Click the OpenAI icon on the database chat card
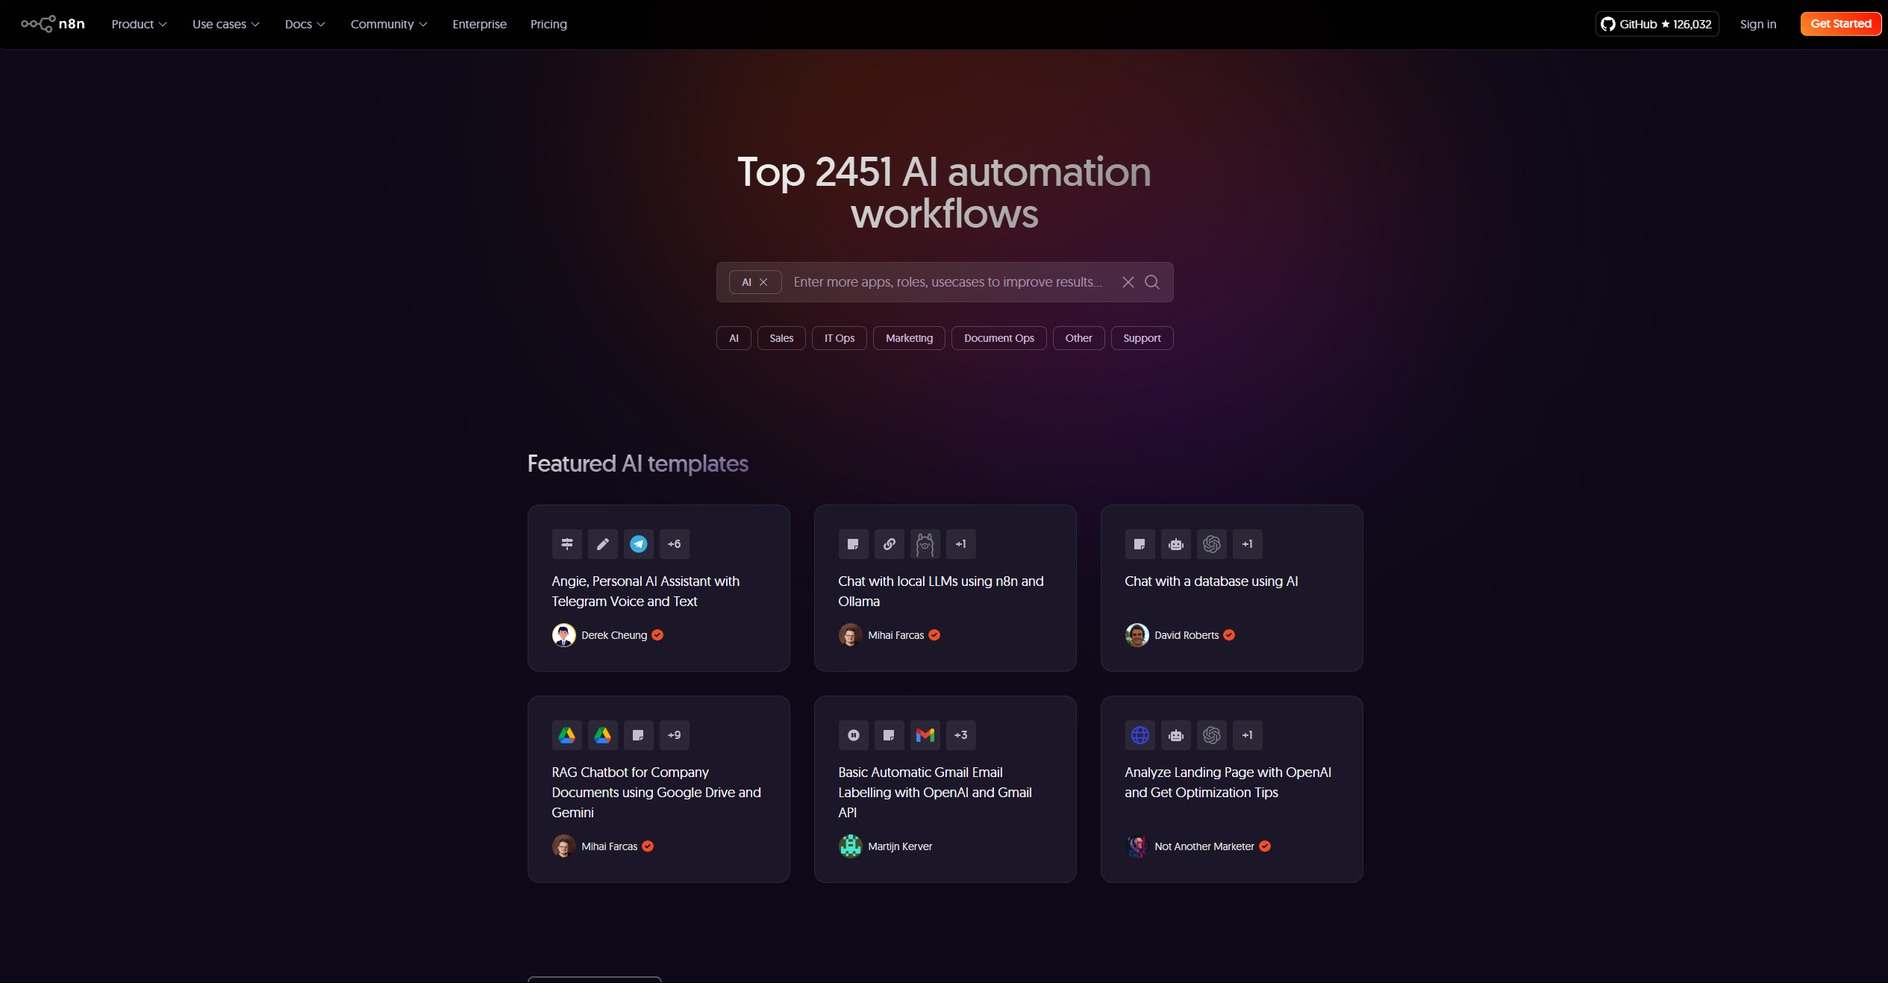Image resolution: width=1888 pixels, height=983 pixels. (x=1212, y=544)
